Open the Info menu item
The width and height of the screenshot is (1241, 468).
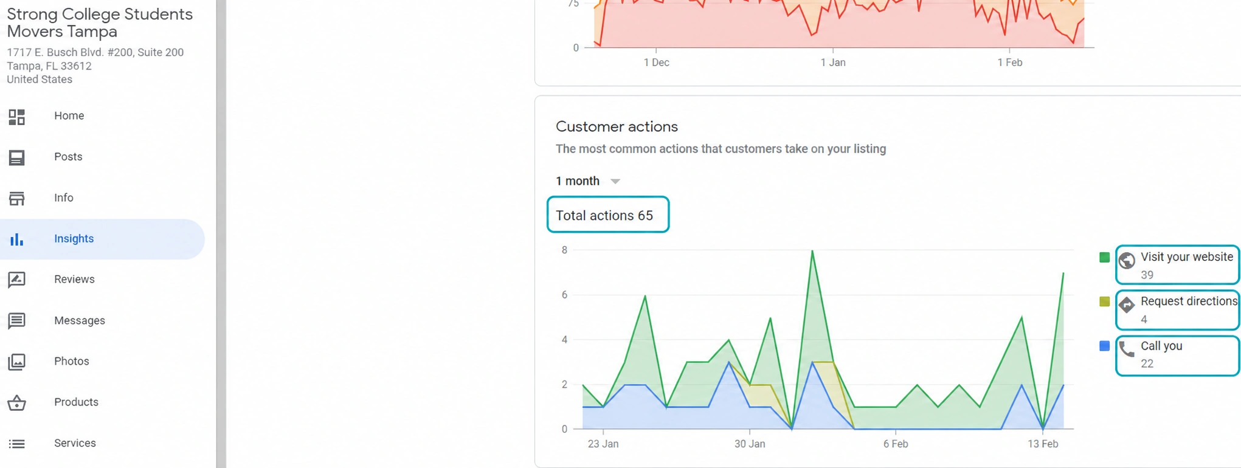pyautogui.click(x=64, y=198)
